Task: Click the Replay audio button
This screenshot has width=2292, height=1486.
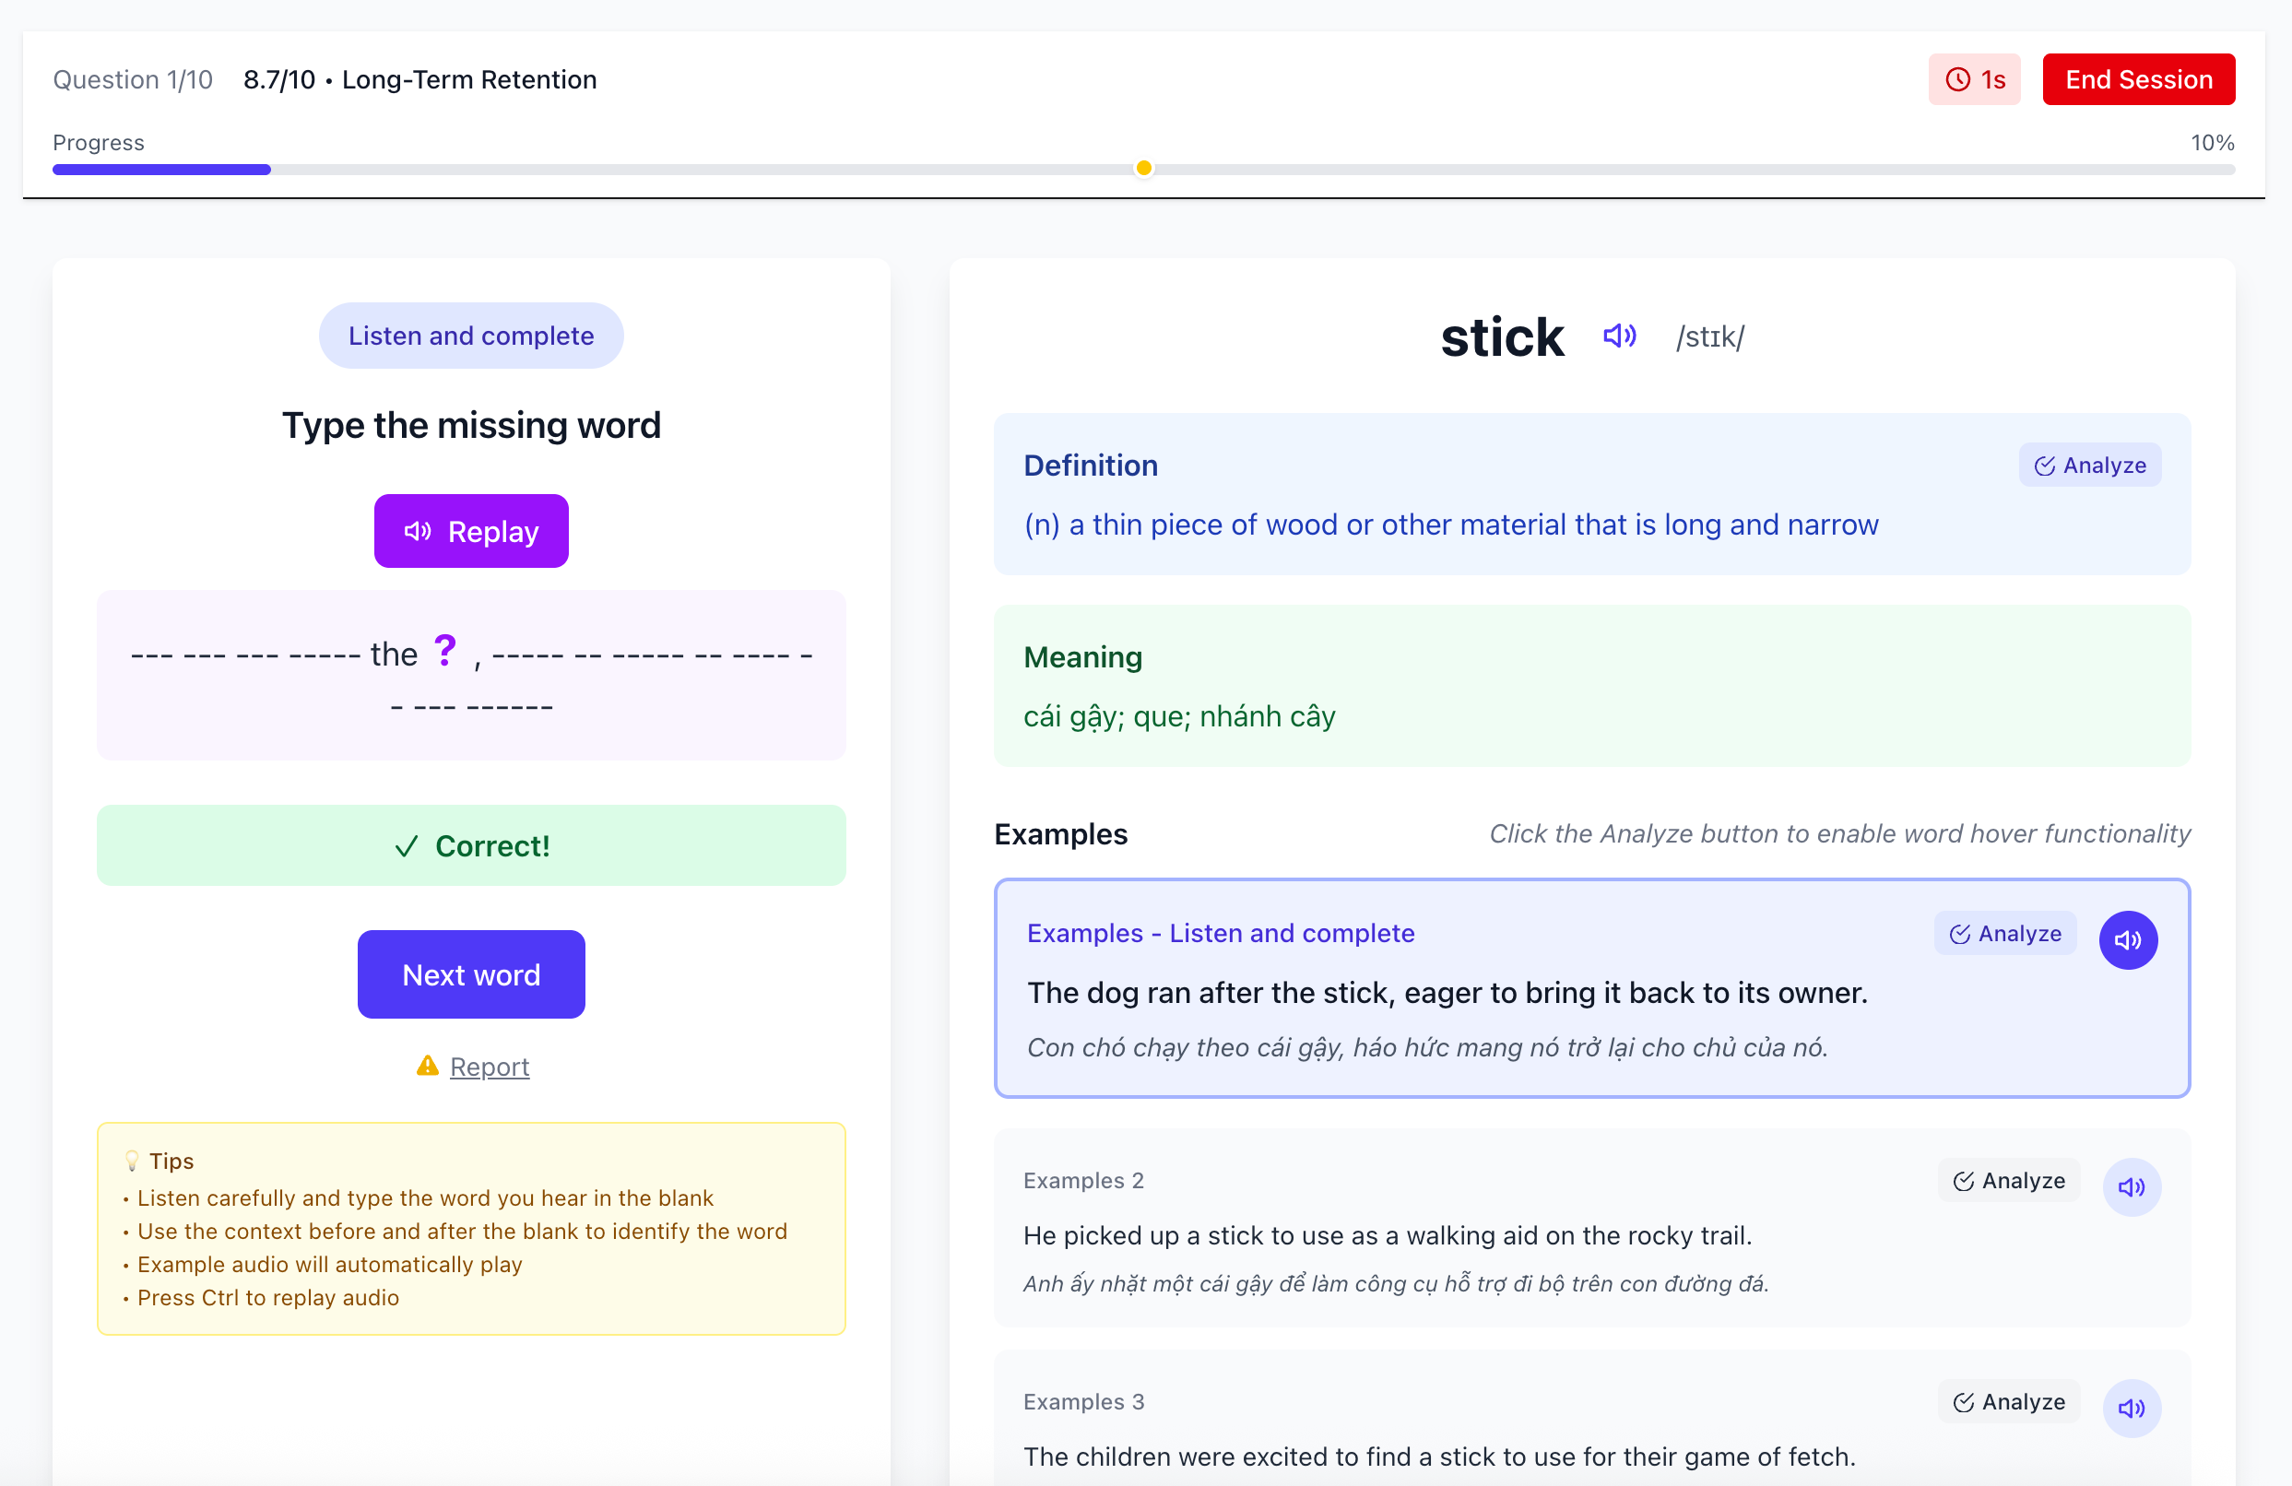Action: click(x=471, y=532)
